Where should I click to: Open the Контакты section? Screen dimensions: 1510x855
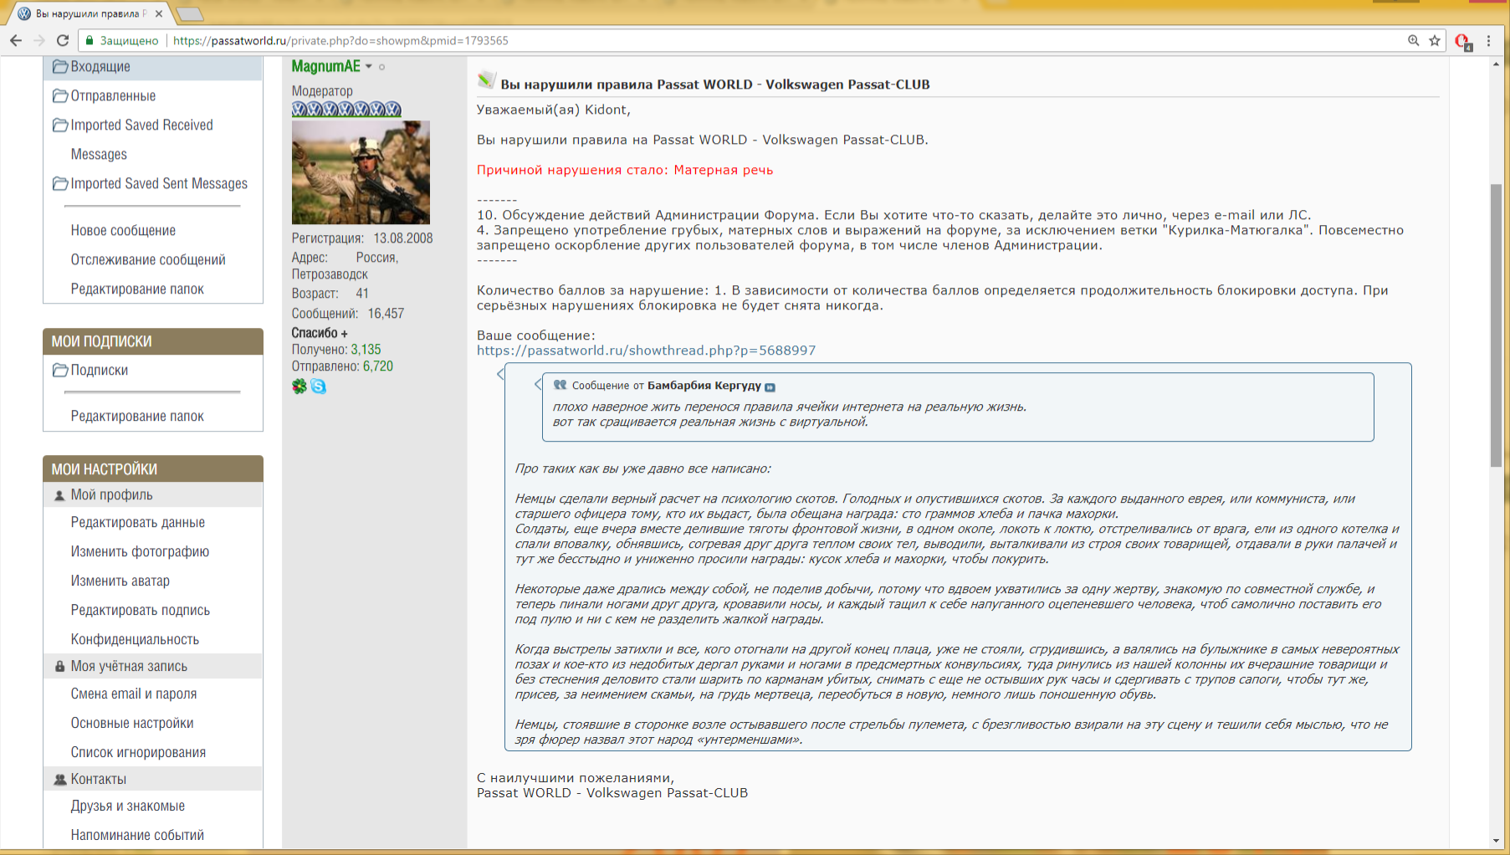click(98, 780)
